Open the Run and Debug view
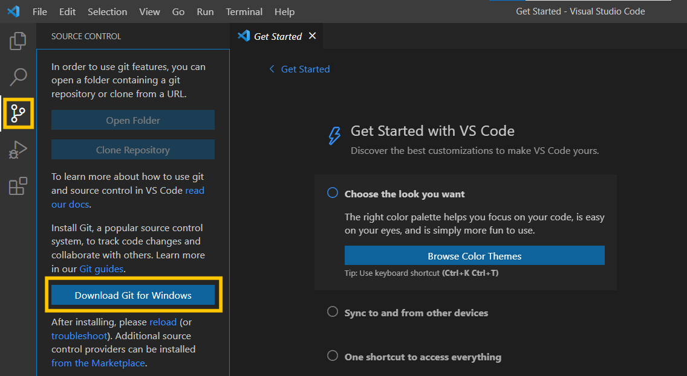 pyautogui.click(x=18, y=150)
